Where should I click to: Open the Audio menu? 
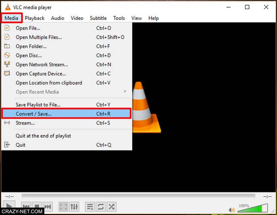pyautogui.click(x=57, y=18)
